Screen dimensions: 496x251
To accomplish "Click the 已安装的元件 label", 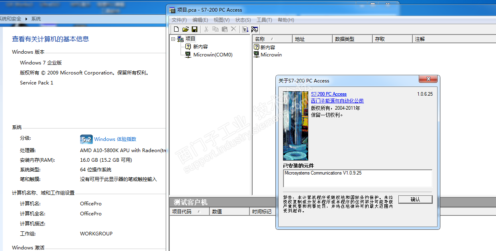I will point(299,166).
